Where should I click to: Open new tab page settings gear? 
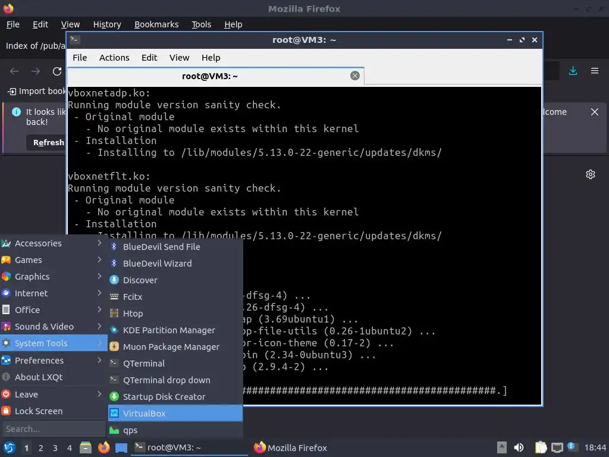point(591,174)
